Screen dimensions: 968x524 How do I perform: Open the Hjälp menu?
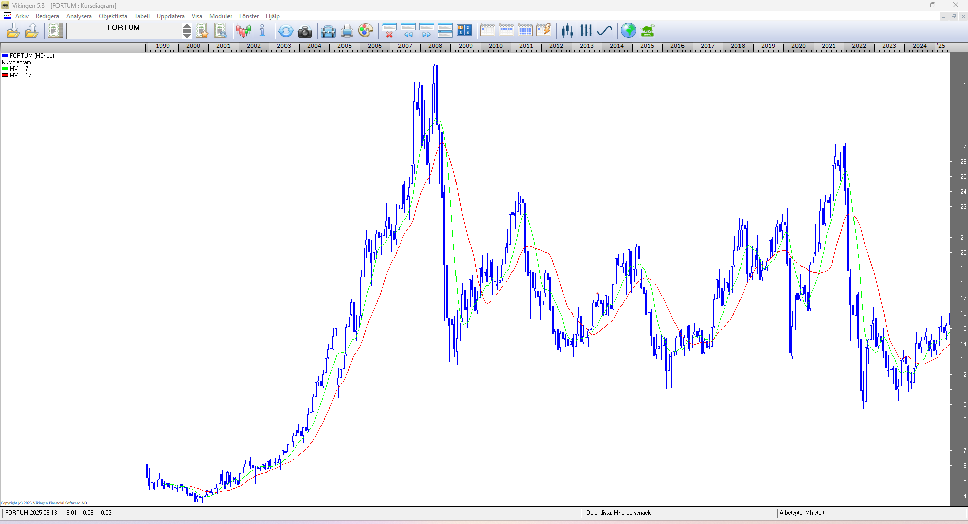point(273,16)
